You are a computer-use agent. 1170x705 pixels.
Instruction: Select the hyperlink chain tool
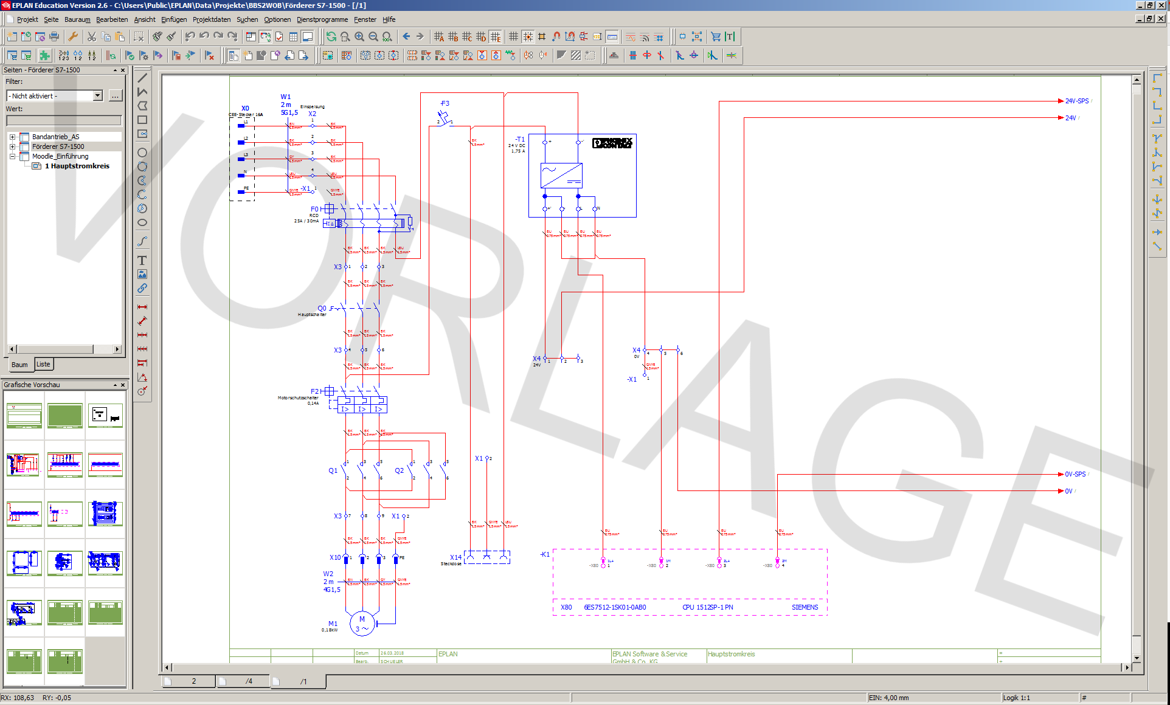pyautogui.click(x=142, y=288)
